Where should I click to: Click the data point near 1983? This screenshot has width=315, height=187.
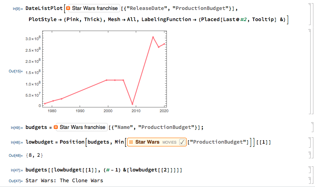61,99
